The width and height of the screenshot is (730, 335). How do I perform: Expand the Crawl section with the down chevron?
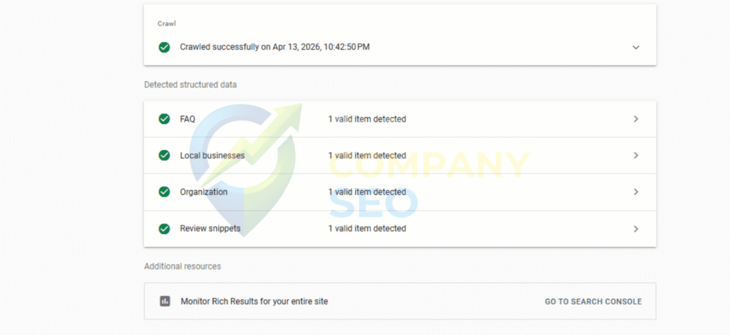click(636, 48)
